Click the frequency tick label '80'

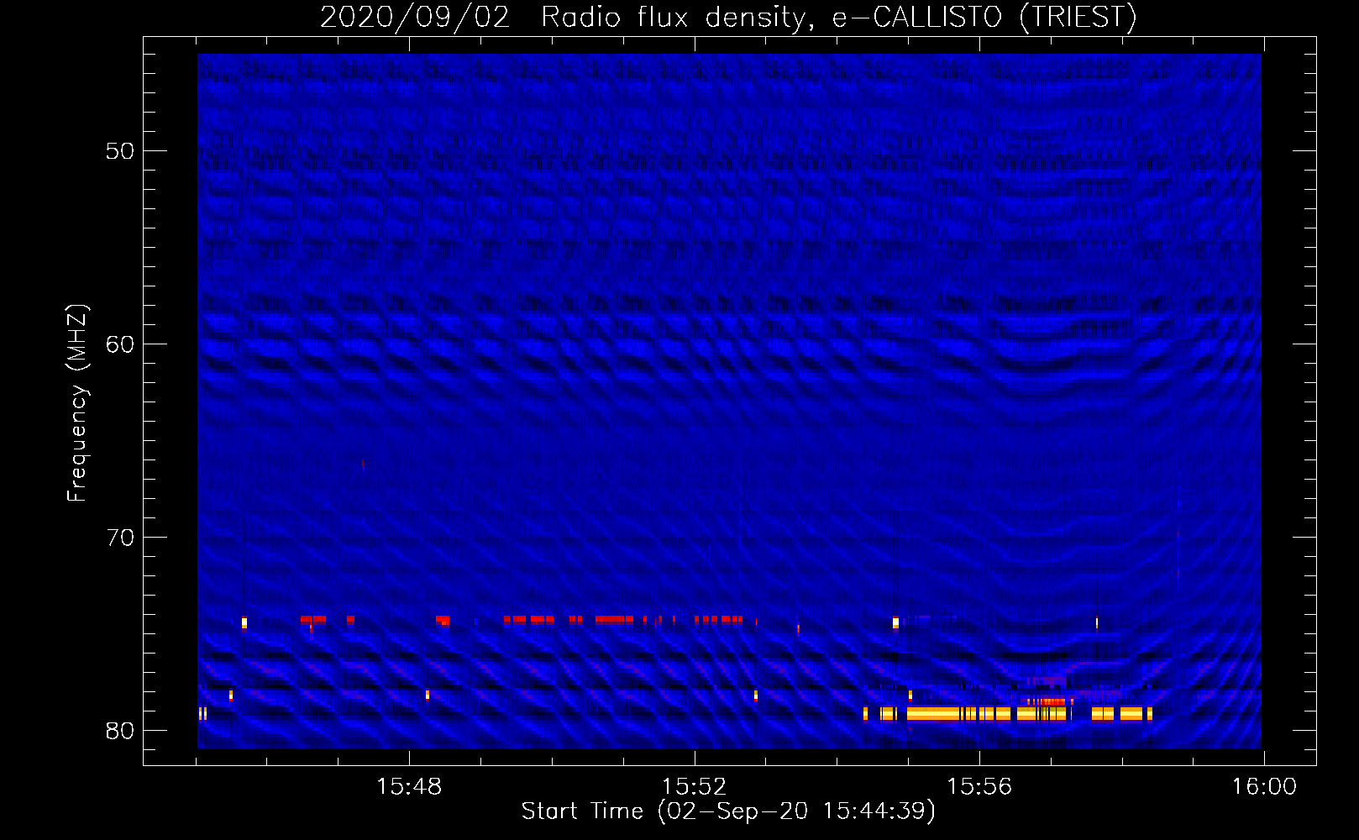click(120, 731)
